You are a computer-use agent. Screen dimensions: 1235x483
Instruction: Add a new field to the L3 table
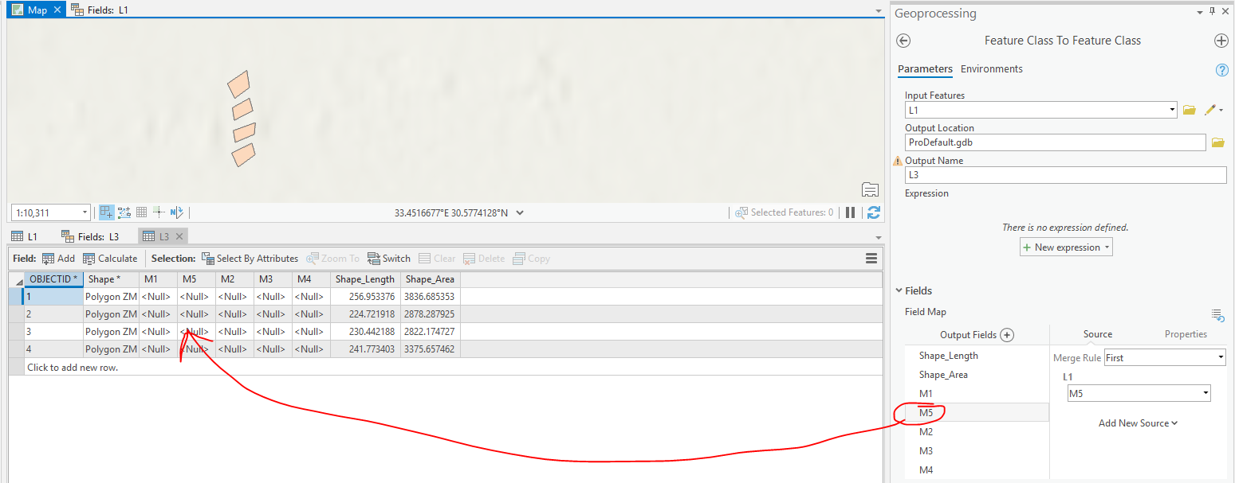pos(58,258)
